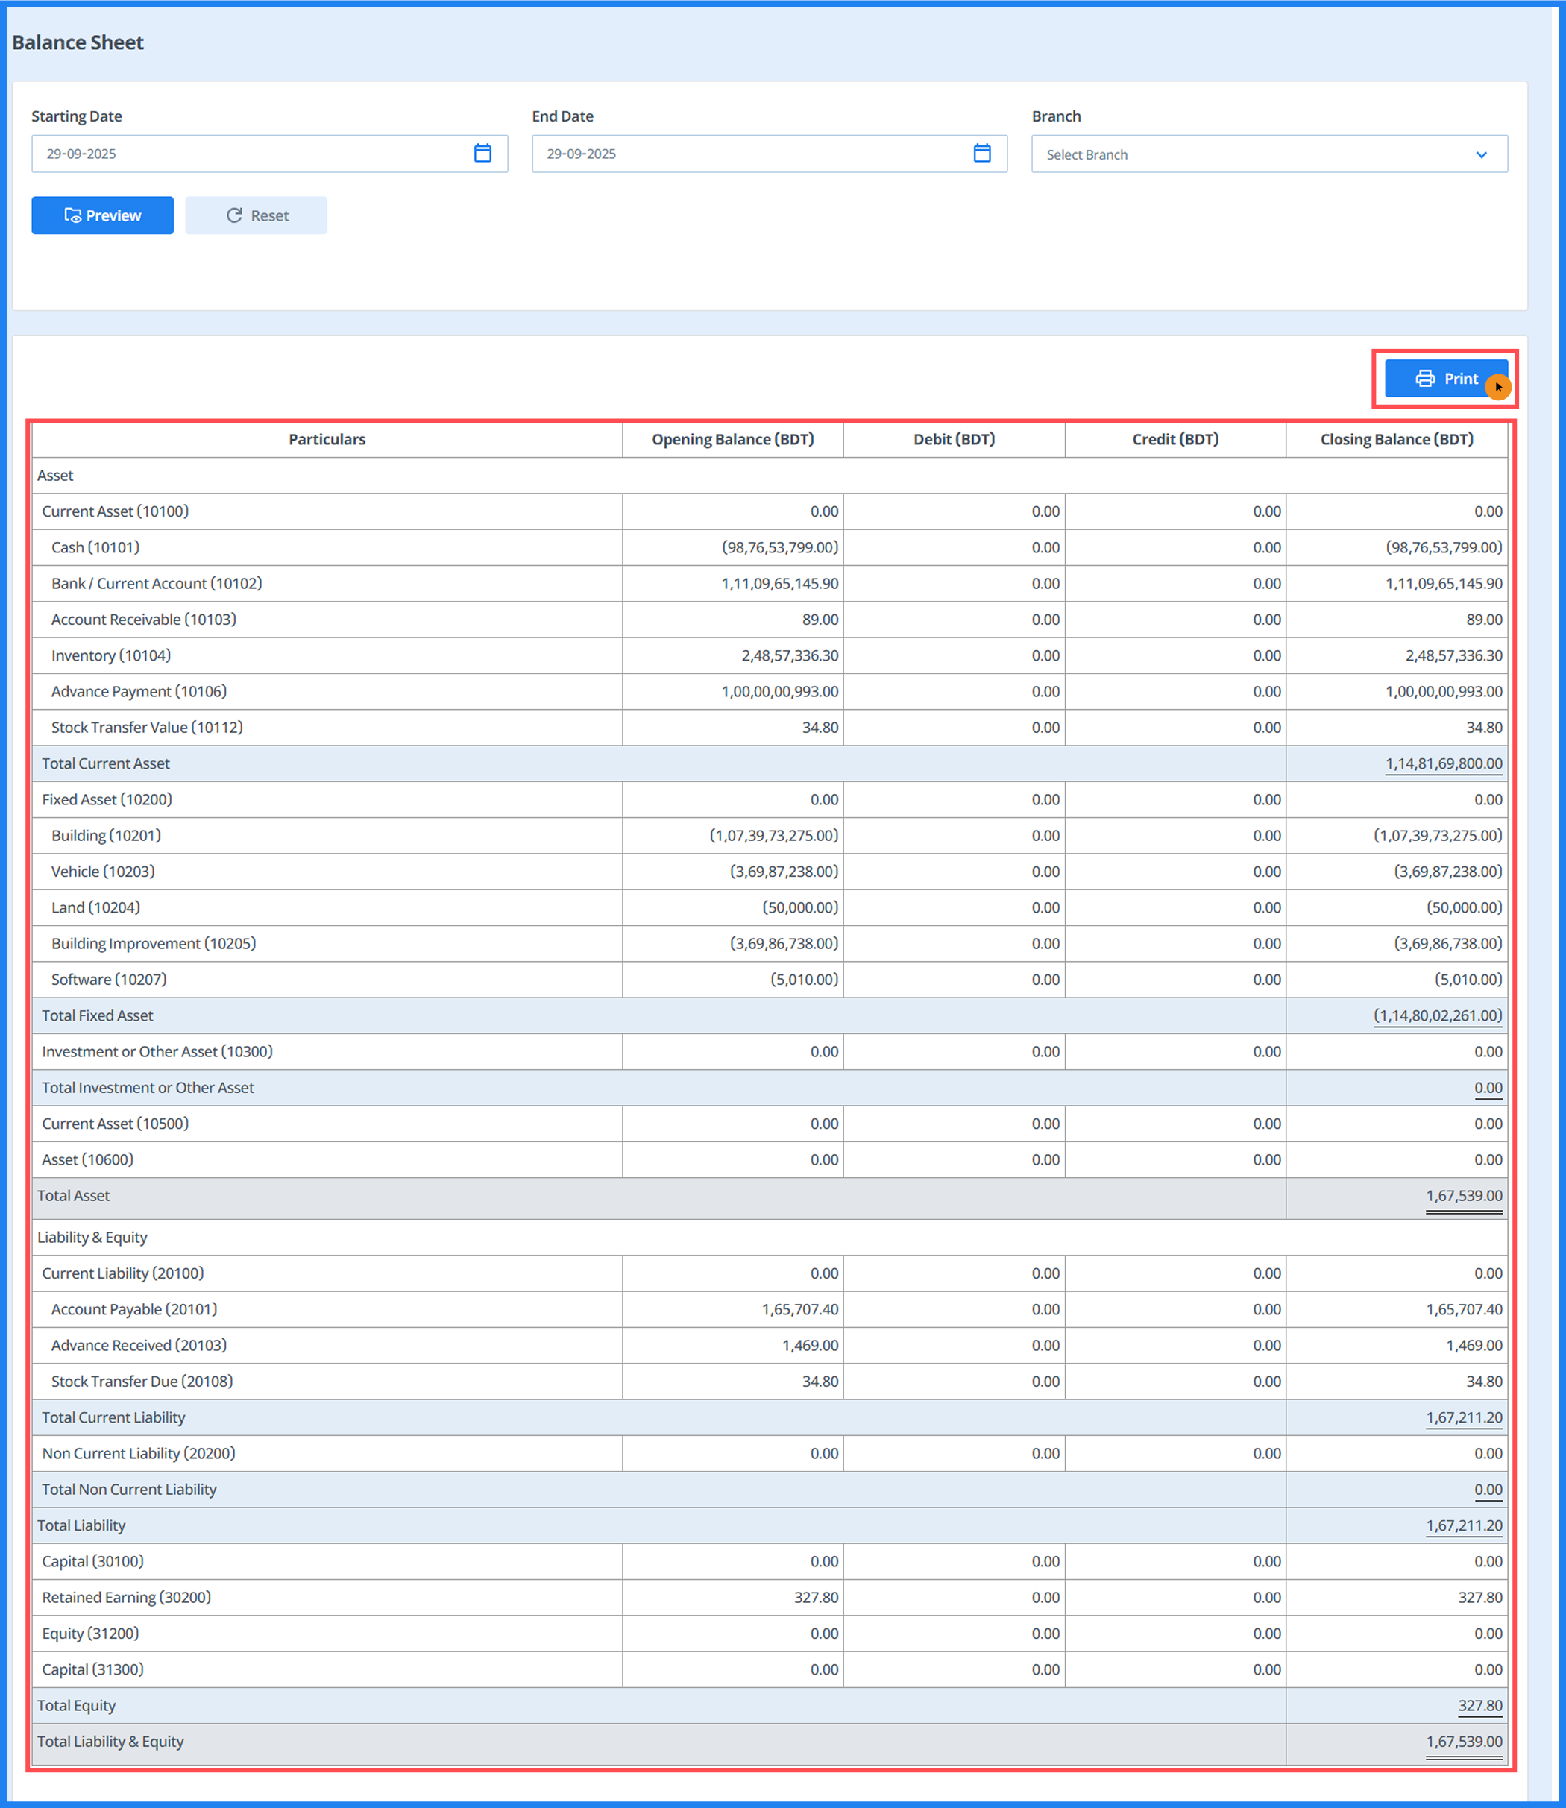This screenshot has width=1566, height=1808.
Task: Click the chevron on the Branch selector
Action: (1483, 154)
